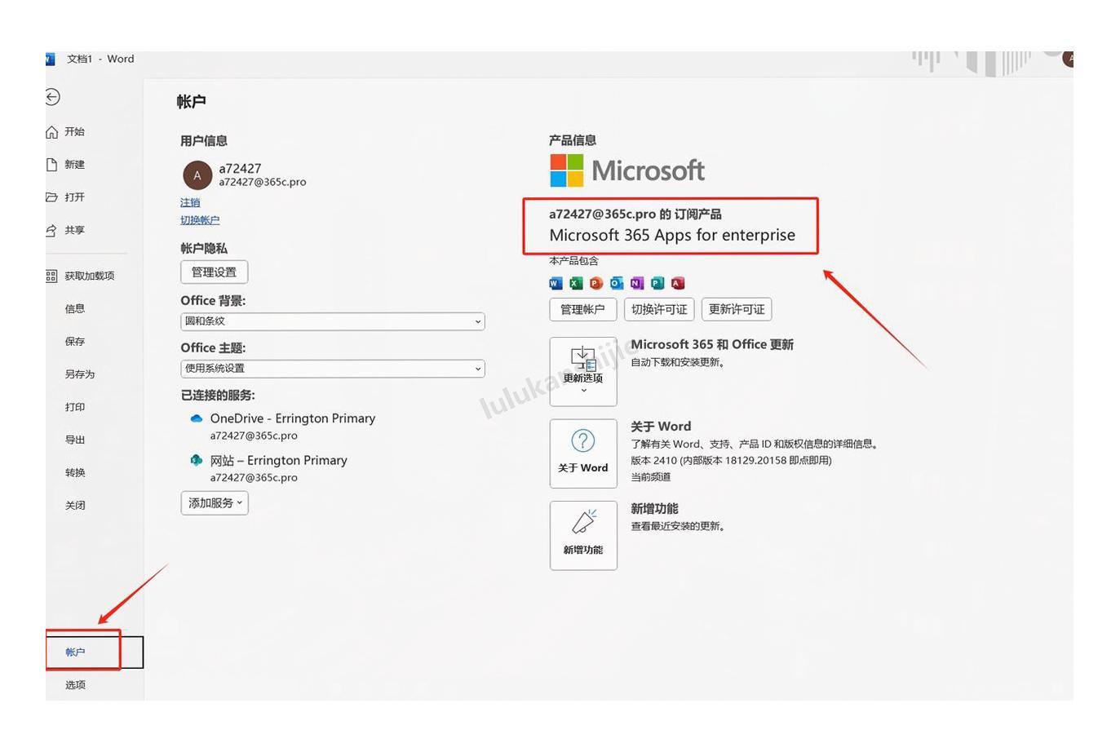The image size is (1120, 752).
Task: Open 获取加载项 add-ins grid icon
Action: (51, 276)
